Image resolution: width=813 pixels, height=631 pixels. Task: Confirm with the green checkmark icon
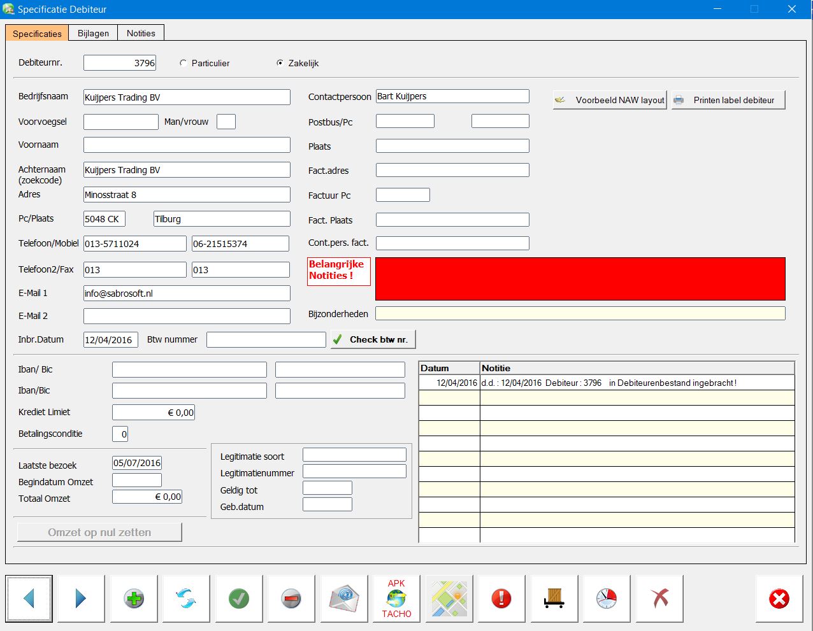click(239, 599)
